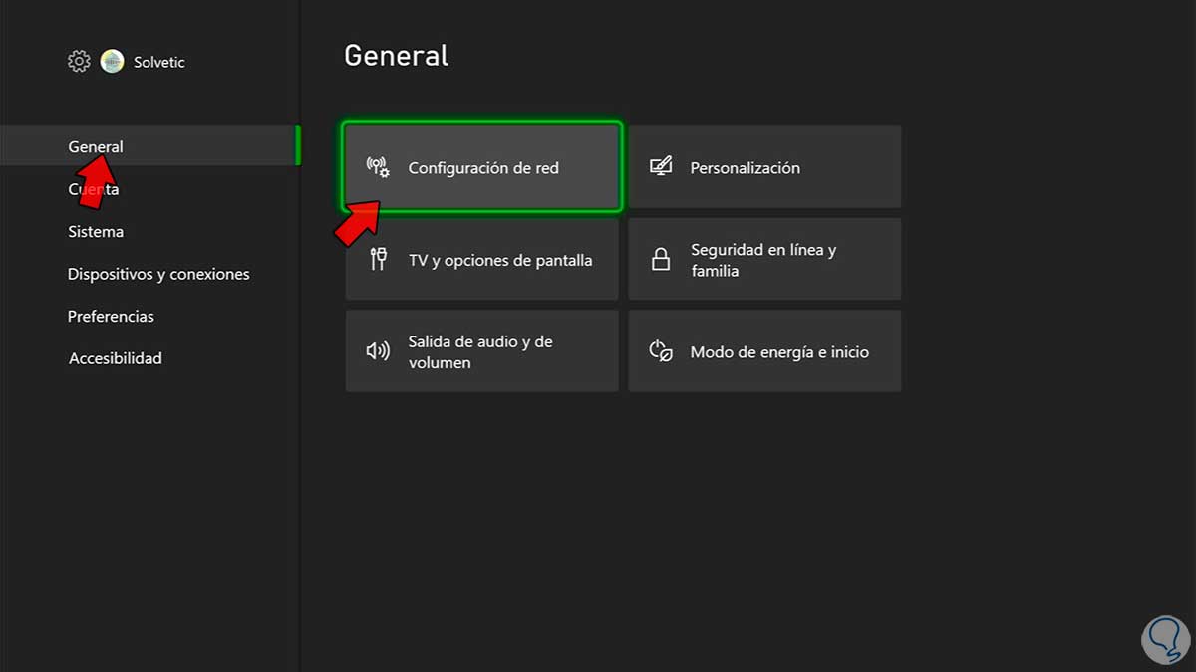This screenshot has width=1196, height=672.
Task: Open the Sistema settings category
Action: tap(96, 231)
